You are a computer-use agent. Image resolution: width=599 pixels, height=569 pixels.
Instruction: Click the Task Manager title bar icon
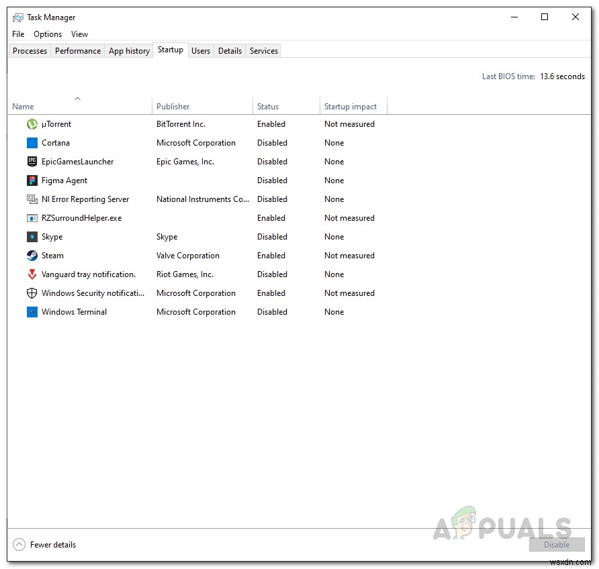(17, 17)
